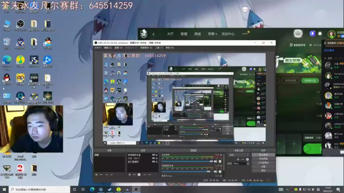Open the Windows Start menu
The width and height of the screenshot is (344, 193).
4,190
